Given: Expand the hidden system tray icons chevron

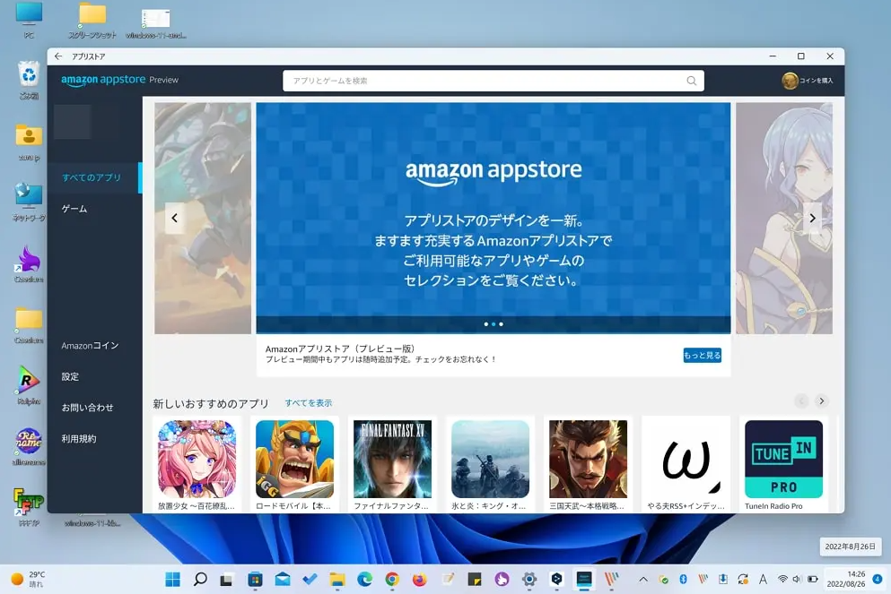Looking at the screenshot, I should 643,580.
